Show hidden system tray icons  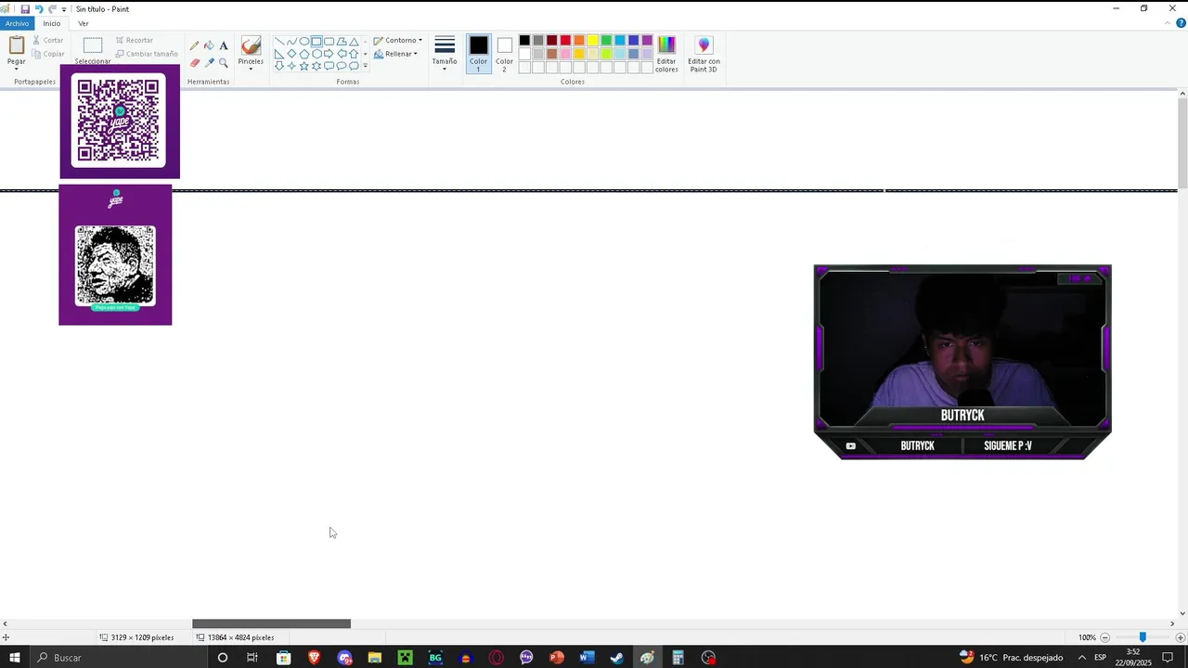[x=1081, y=658]
